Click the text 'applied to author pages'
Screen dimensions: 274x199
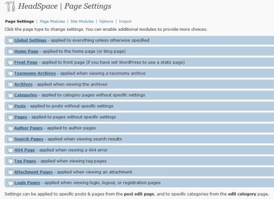(71, 128)
